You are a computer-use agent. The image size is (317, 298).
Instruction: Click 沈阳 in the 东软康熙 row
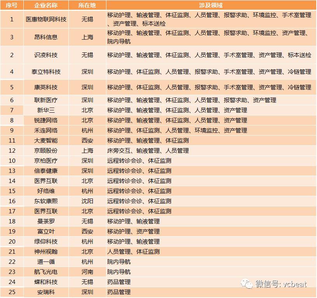coord(87,201)
